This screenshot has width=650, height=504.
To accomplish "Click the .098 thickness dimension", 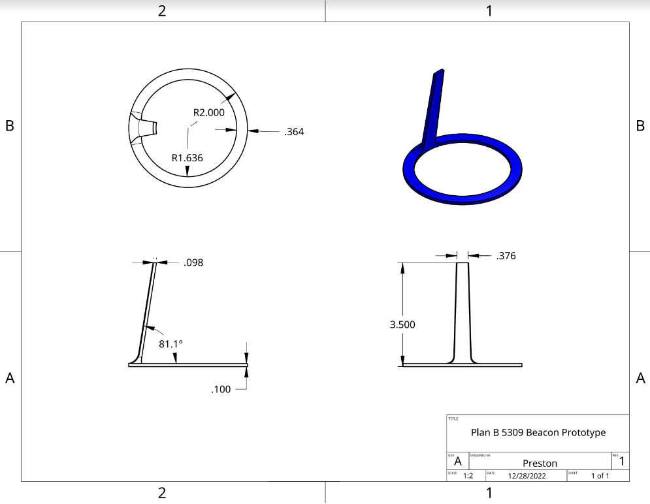I will (193, 262).
